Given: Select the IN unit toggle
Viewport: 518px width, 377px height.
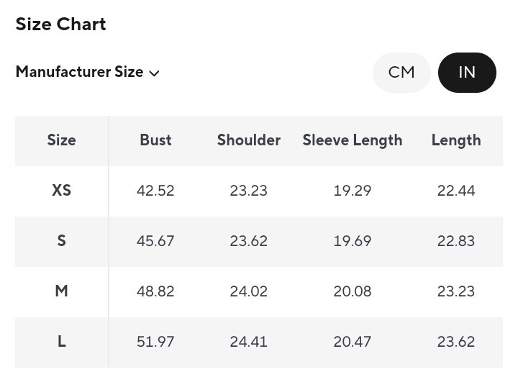Looking at the screenshot, I should click(x=467, y=73).
